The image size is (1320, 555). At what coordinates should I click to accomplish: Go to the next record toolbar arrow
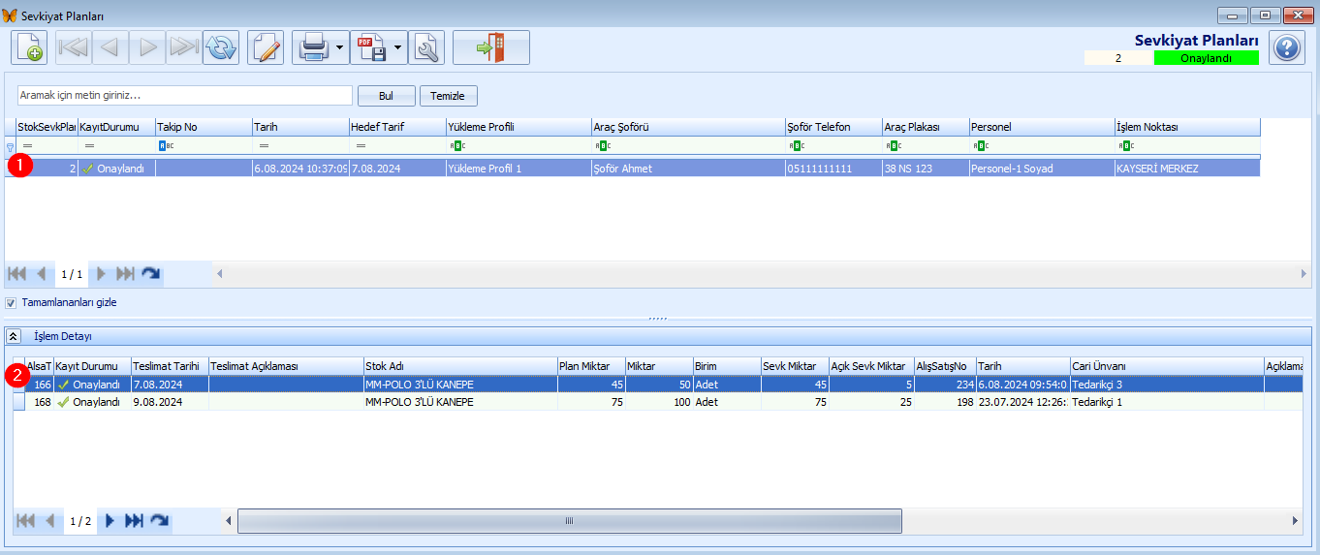click(x=147, y=47)
